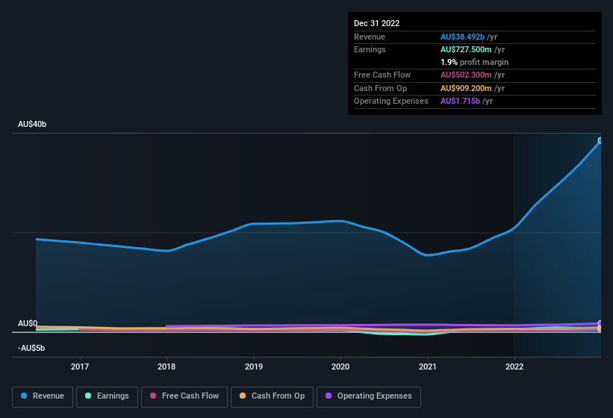The image size is (613, 418).
Task: Click the Free Cash Flow label in tooltip
Action: point(382,75)
